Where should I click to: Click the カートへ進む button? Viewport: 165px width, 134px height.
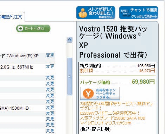(33, 28)
